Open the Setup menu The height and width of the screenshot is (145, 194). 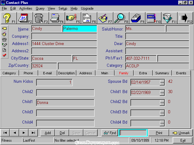click(x=63, y=8)
